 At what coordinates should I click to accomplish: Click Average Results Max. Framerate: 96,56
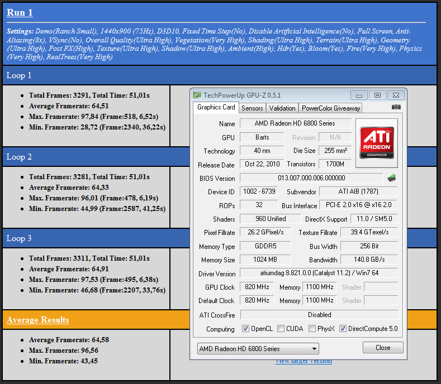coord(64,351)
